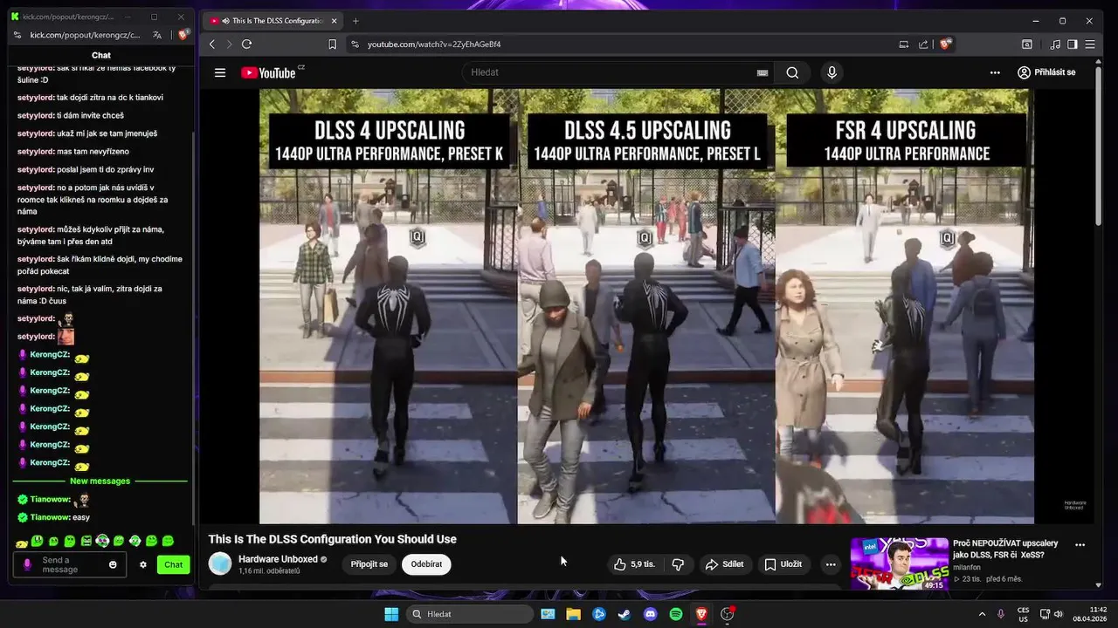Open the recommended video title about upscalery
This screenshot has height=628, width=1118.
coord(1005,549)
